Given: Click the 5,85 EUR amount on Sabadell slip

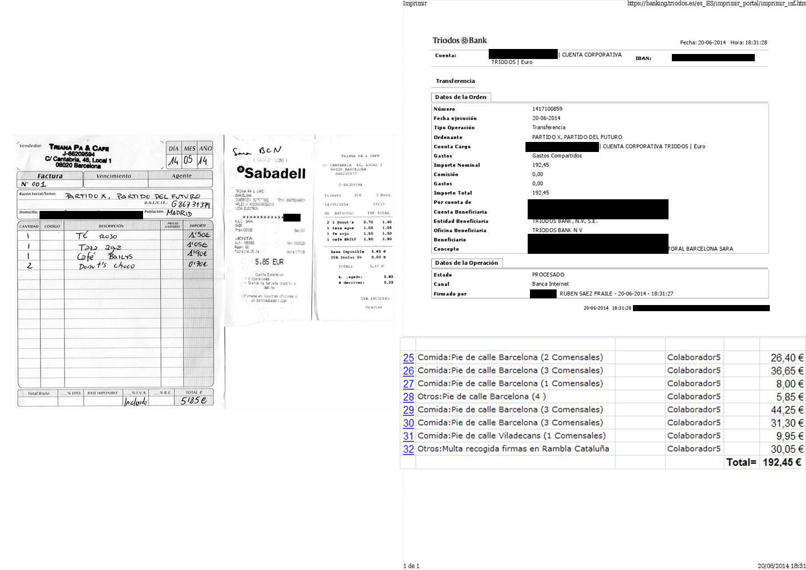Looking at the screenshot, I should coord(269,262).
